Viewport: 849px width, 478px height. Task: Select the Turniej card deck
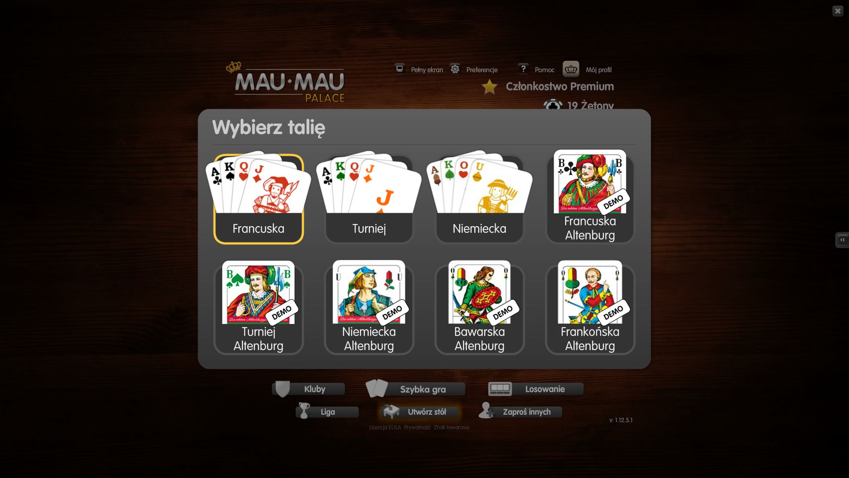point(369,199)
